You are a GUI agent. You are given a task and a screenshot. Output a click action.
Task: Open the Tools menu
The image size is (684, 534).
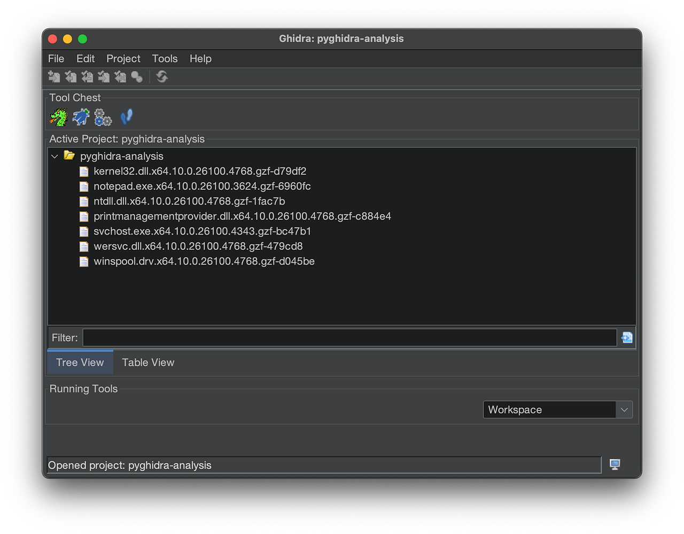pos(165,59)
